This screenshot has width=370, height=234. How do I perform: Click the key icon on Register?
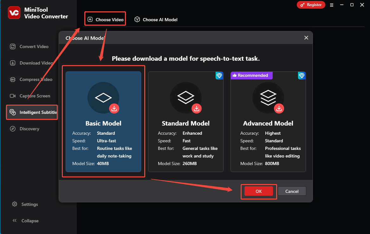[302, 5]
